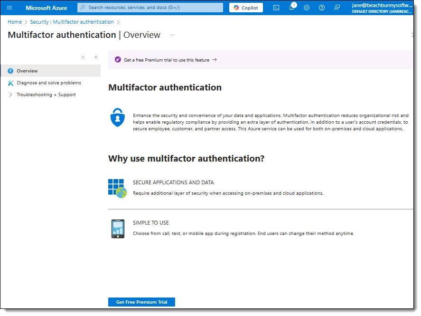Image resolution: width=421 pixels, height=316 pixels.
Task: Click Security | Multifactor authentication breadcrumb
Action: pos(72,22)
